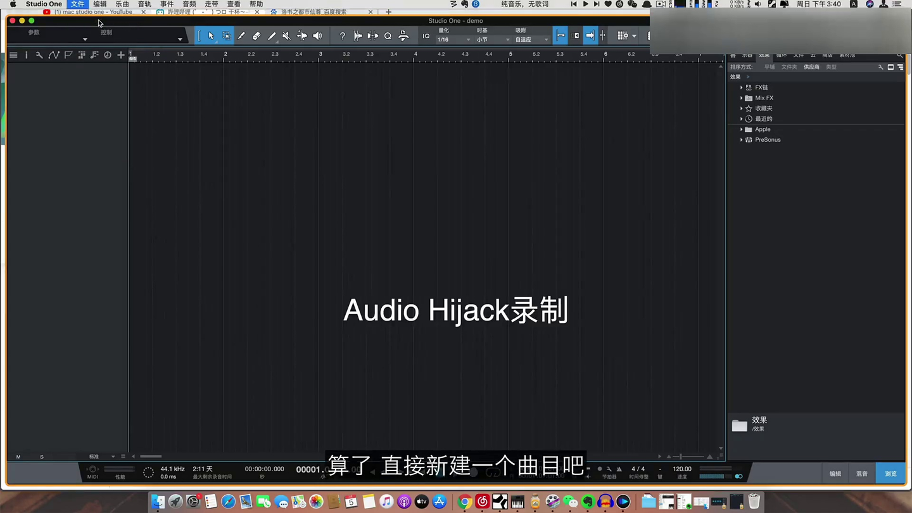
Task: Click the global Mute M button
Action: coord(18,457)
